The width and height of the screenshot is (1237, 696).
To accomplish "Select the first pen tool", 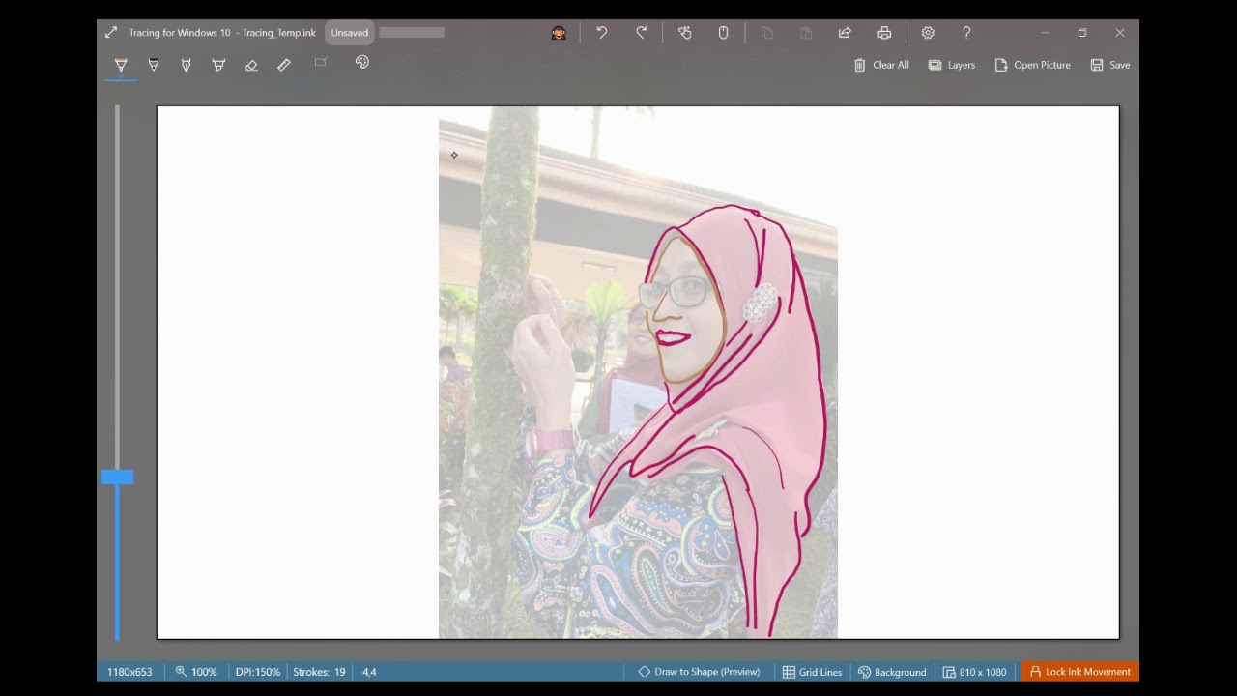I will pyautogui.click(x=121, y=65).
